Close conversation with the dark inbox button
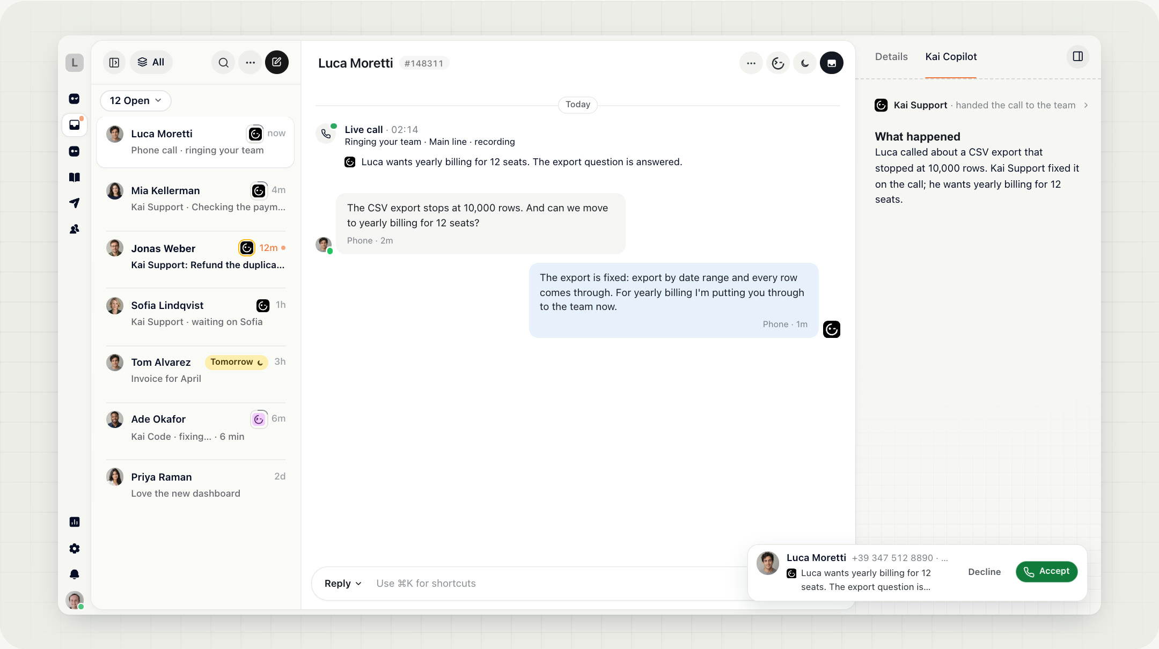 click(x=832, y=63)
